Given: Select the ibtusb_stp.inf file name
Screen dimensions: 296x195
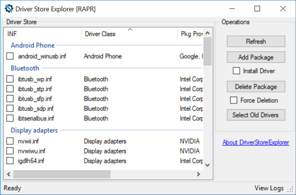Looking at the screenshot, I should tap(35, 89).
